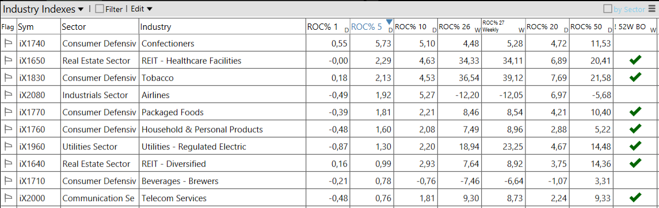Flag the iX1740 Confectioners row

point(7,43)
